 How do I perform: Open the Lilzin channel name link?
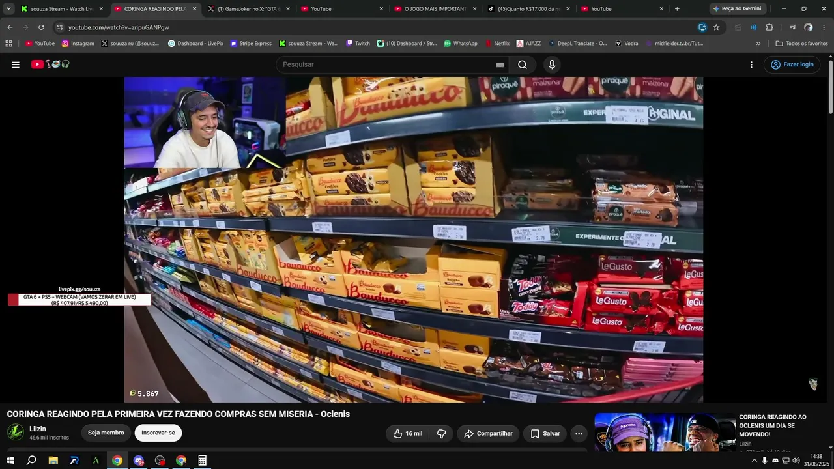pyautogui.click(x=38, y=429)
